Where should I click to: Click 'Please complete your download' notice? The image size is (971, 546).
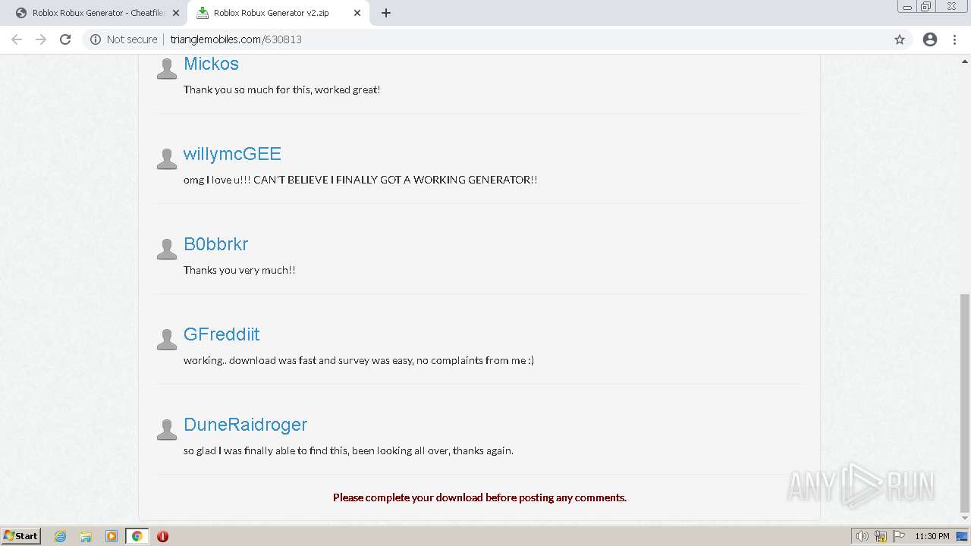[x=479, y=497]
